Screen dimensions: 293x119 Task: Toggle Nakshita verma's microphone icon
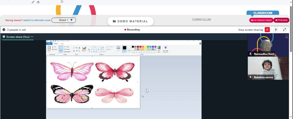coord(251,77)
